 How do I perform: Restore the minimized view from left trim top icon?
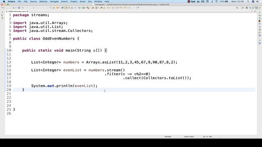tap(2, 13)
